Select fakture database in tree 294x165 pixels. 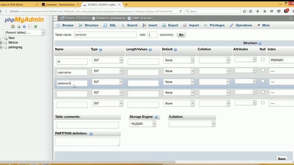(13, 43)
